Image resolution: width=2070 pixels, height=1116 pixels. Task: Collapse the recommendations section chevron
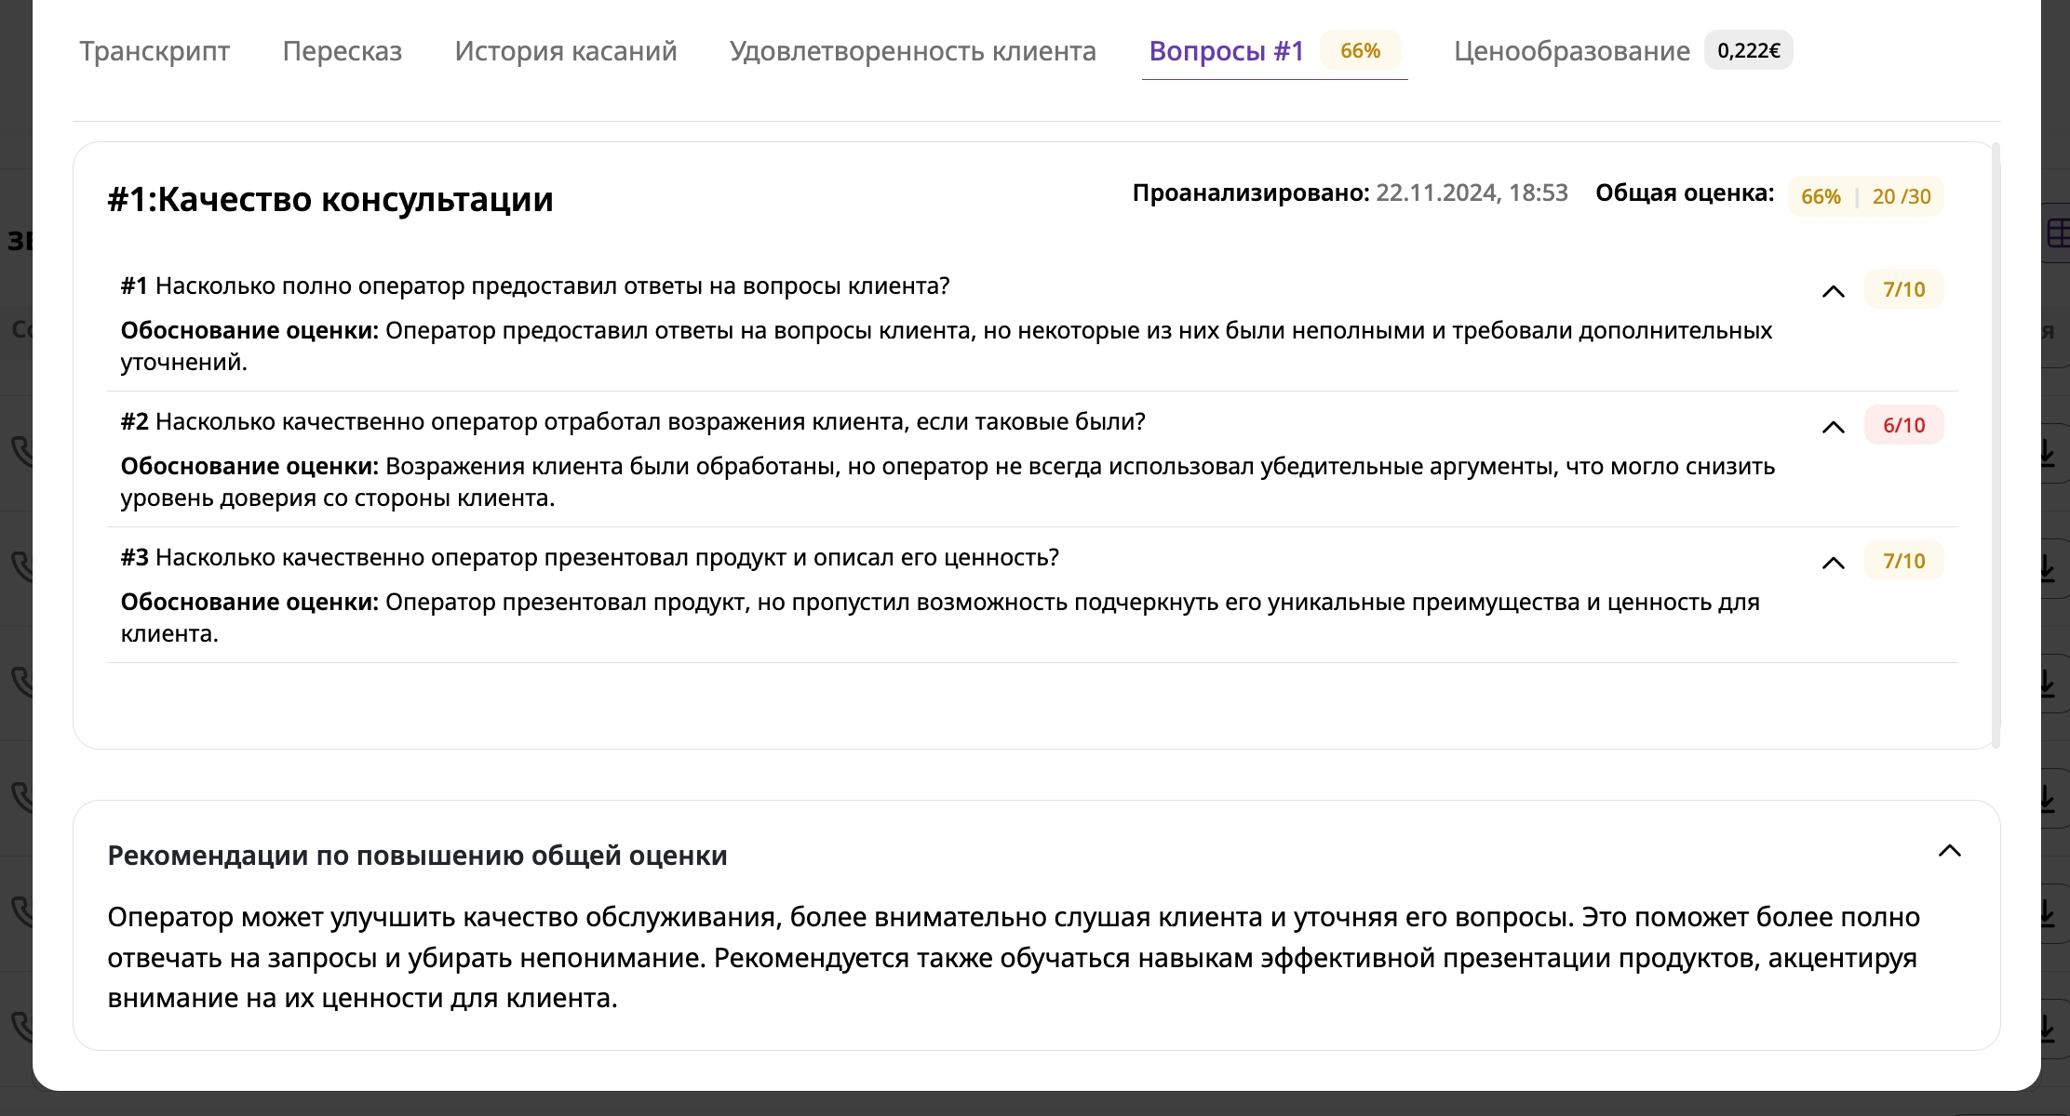pyautogui.click(x=1949, y=851)
